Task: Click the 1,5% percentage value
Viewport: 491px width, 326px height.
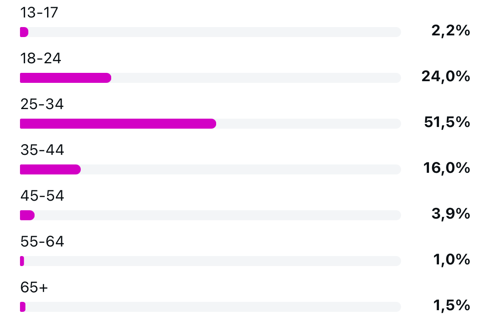Action: tap(452, 306)
